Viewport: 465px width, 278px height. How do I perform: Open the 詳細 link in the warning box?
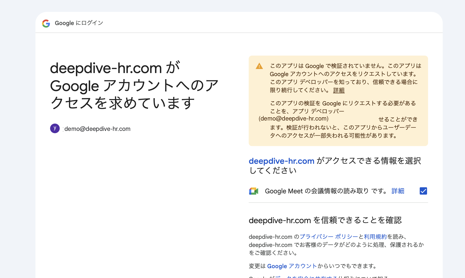pyautogui.click(x=339, y=90)
